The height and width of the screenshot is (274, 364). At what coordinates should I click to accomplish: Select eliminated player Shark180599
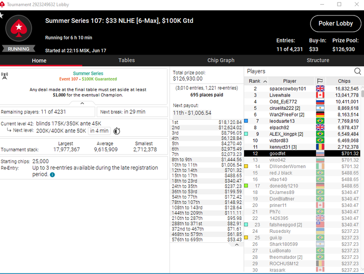tap(303, 244)
